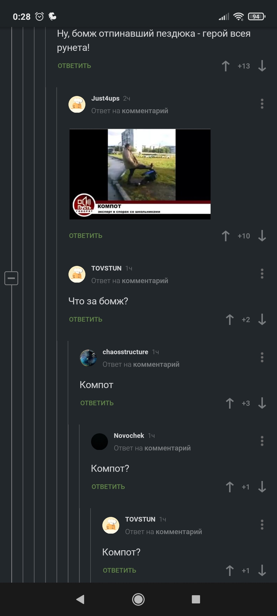Open three-dot menu on chaosstructure's comment
277x616 pixels.
point(262,357)
